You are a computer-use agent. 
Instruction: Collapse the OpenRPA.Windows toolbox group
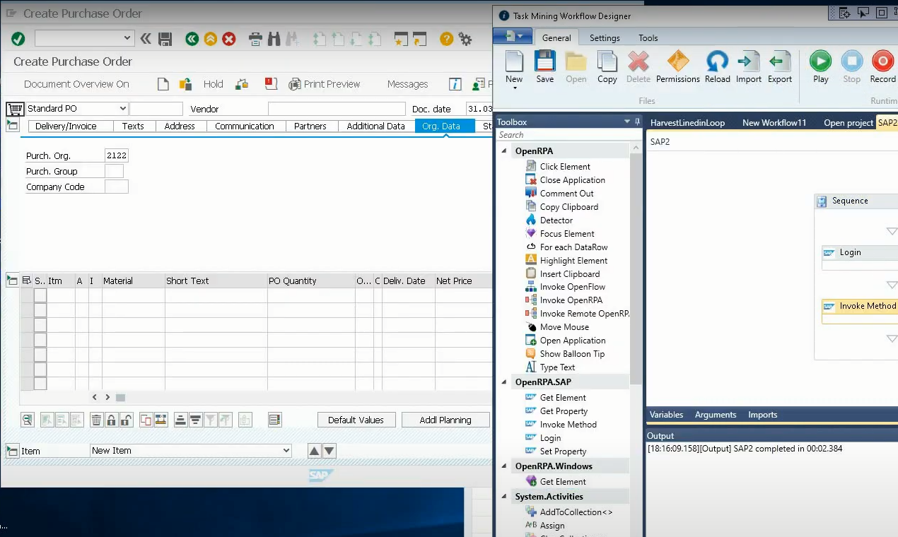coord(504,466)
